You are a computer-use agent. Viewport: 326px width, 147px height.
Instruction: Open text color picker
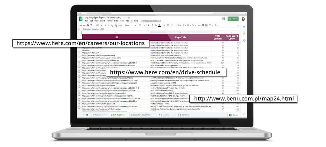(x=159, y=25)
